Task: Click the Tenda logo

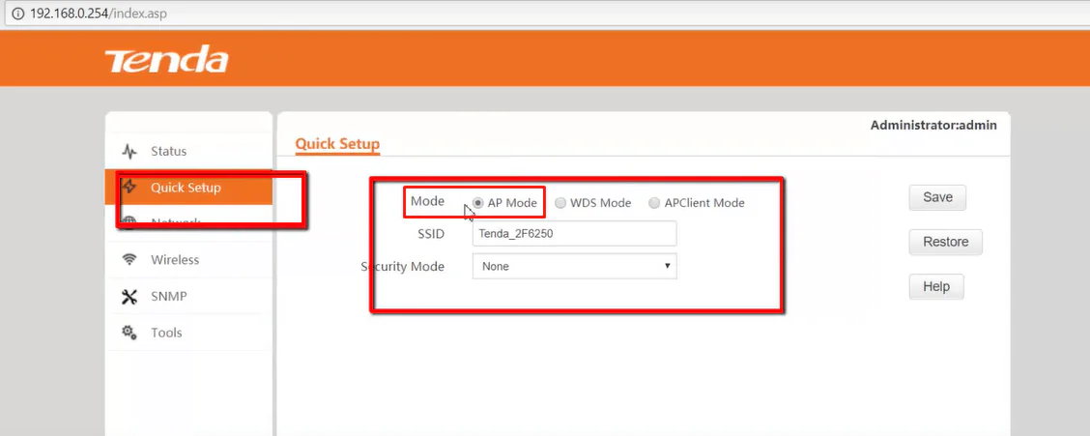Action: tap(166, 61)
